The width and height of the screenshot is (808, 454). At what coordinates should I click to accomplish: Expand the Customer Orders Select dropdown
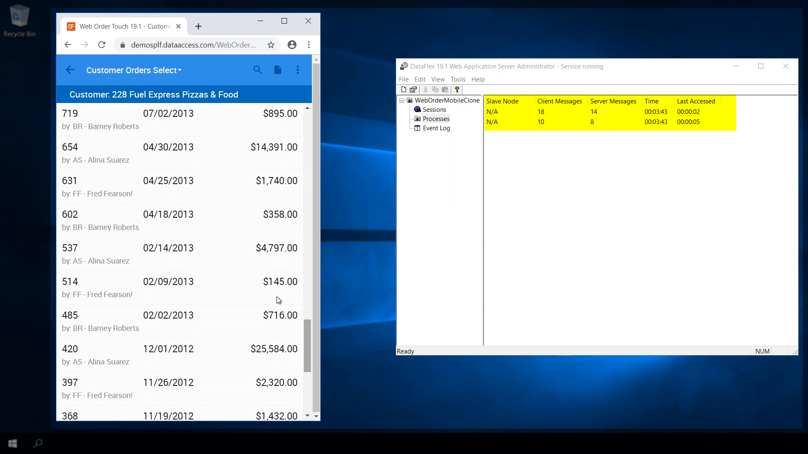coord(134,70)
